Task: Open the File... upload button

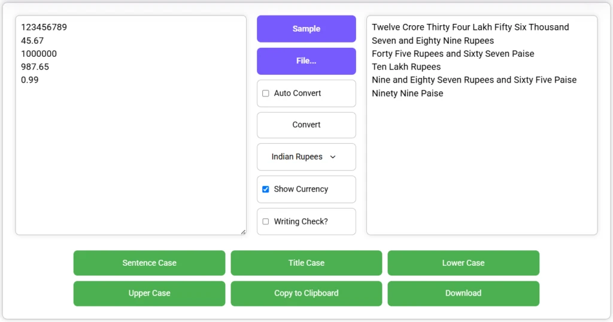Action: coord(306,61)
